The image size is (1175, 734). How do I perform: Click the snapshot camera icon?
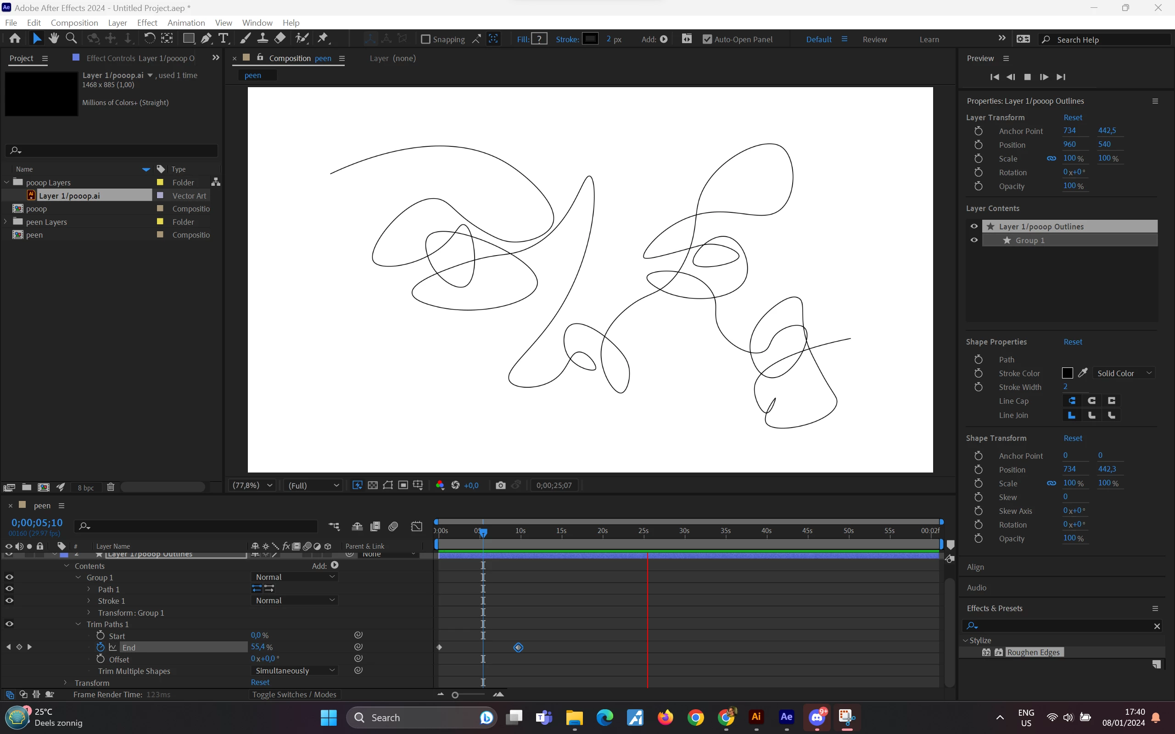(500, 485)
